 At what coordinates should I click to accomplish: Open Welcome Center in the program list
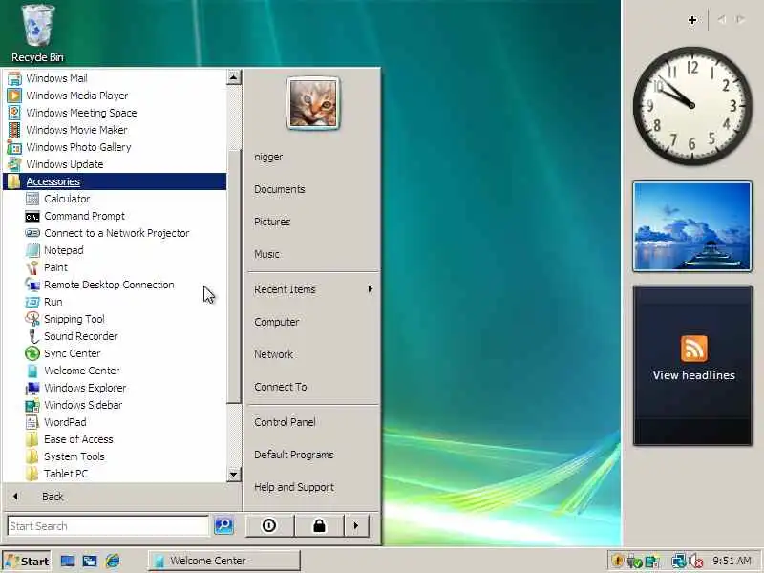(x=73, y=371)
